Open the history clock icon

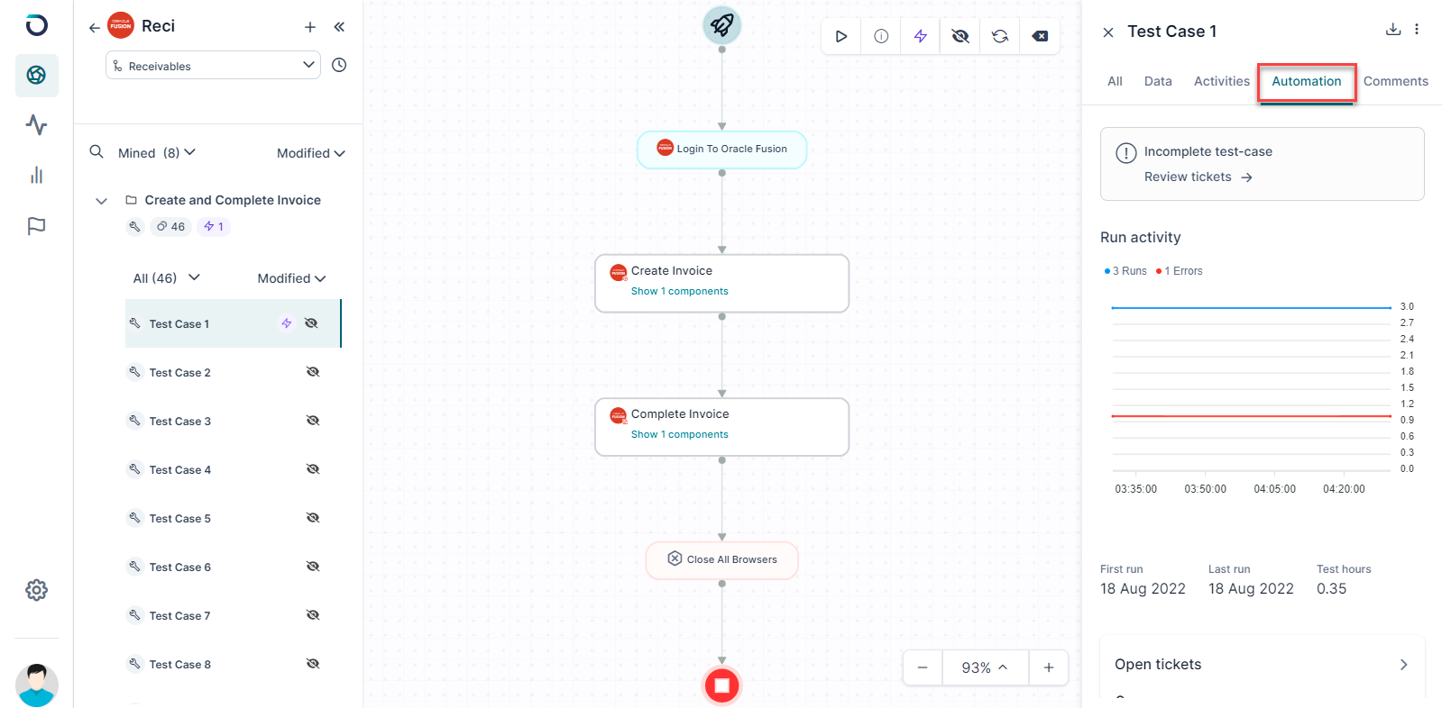coord(339,65)
